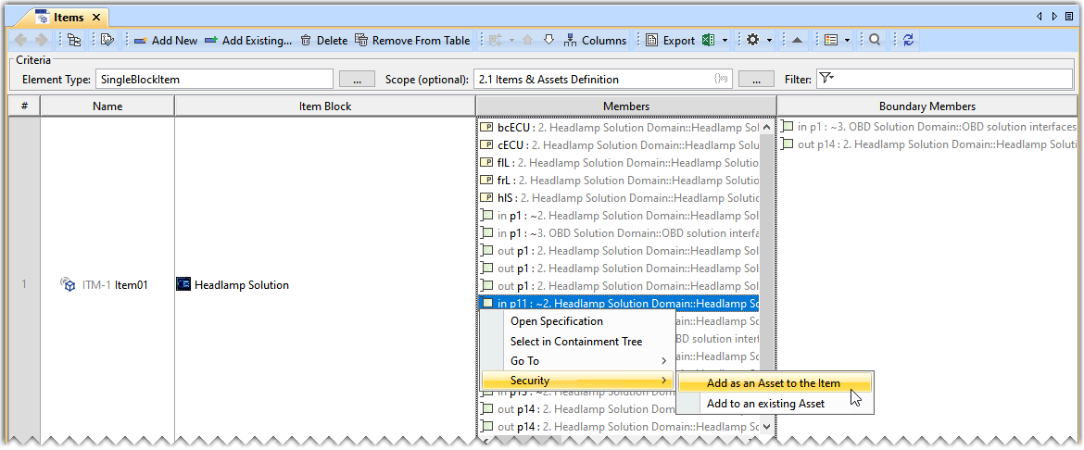Click the browse button beside Element Type
Viewport: 1084px width, 450px height.
(x=357, y=80)
